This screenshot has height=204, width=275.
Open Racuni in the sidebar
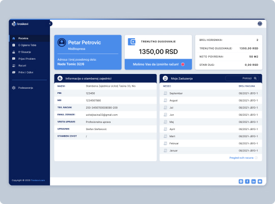30,66
